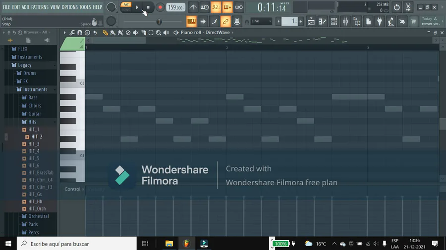
Task: Open the piano roll options arrow menu
Action: pos(64,33)
